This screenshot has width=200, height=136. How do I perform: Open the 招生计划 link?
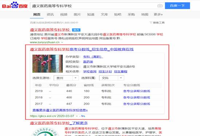click(x=105, y=71)
